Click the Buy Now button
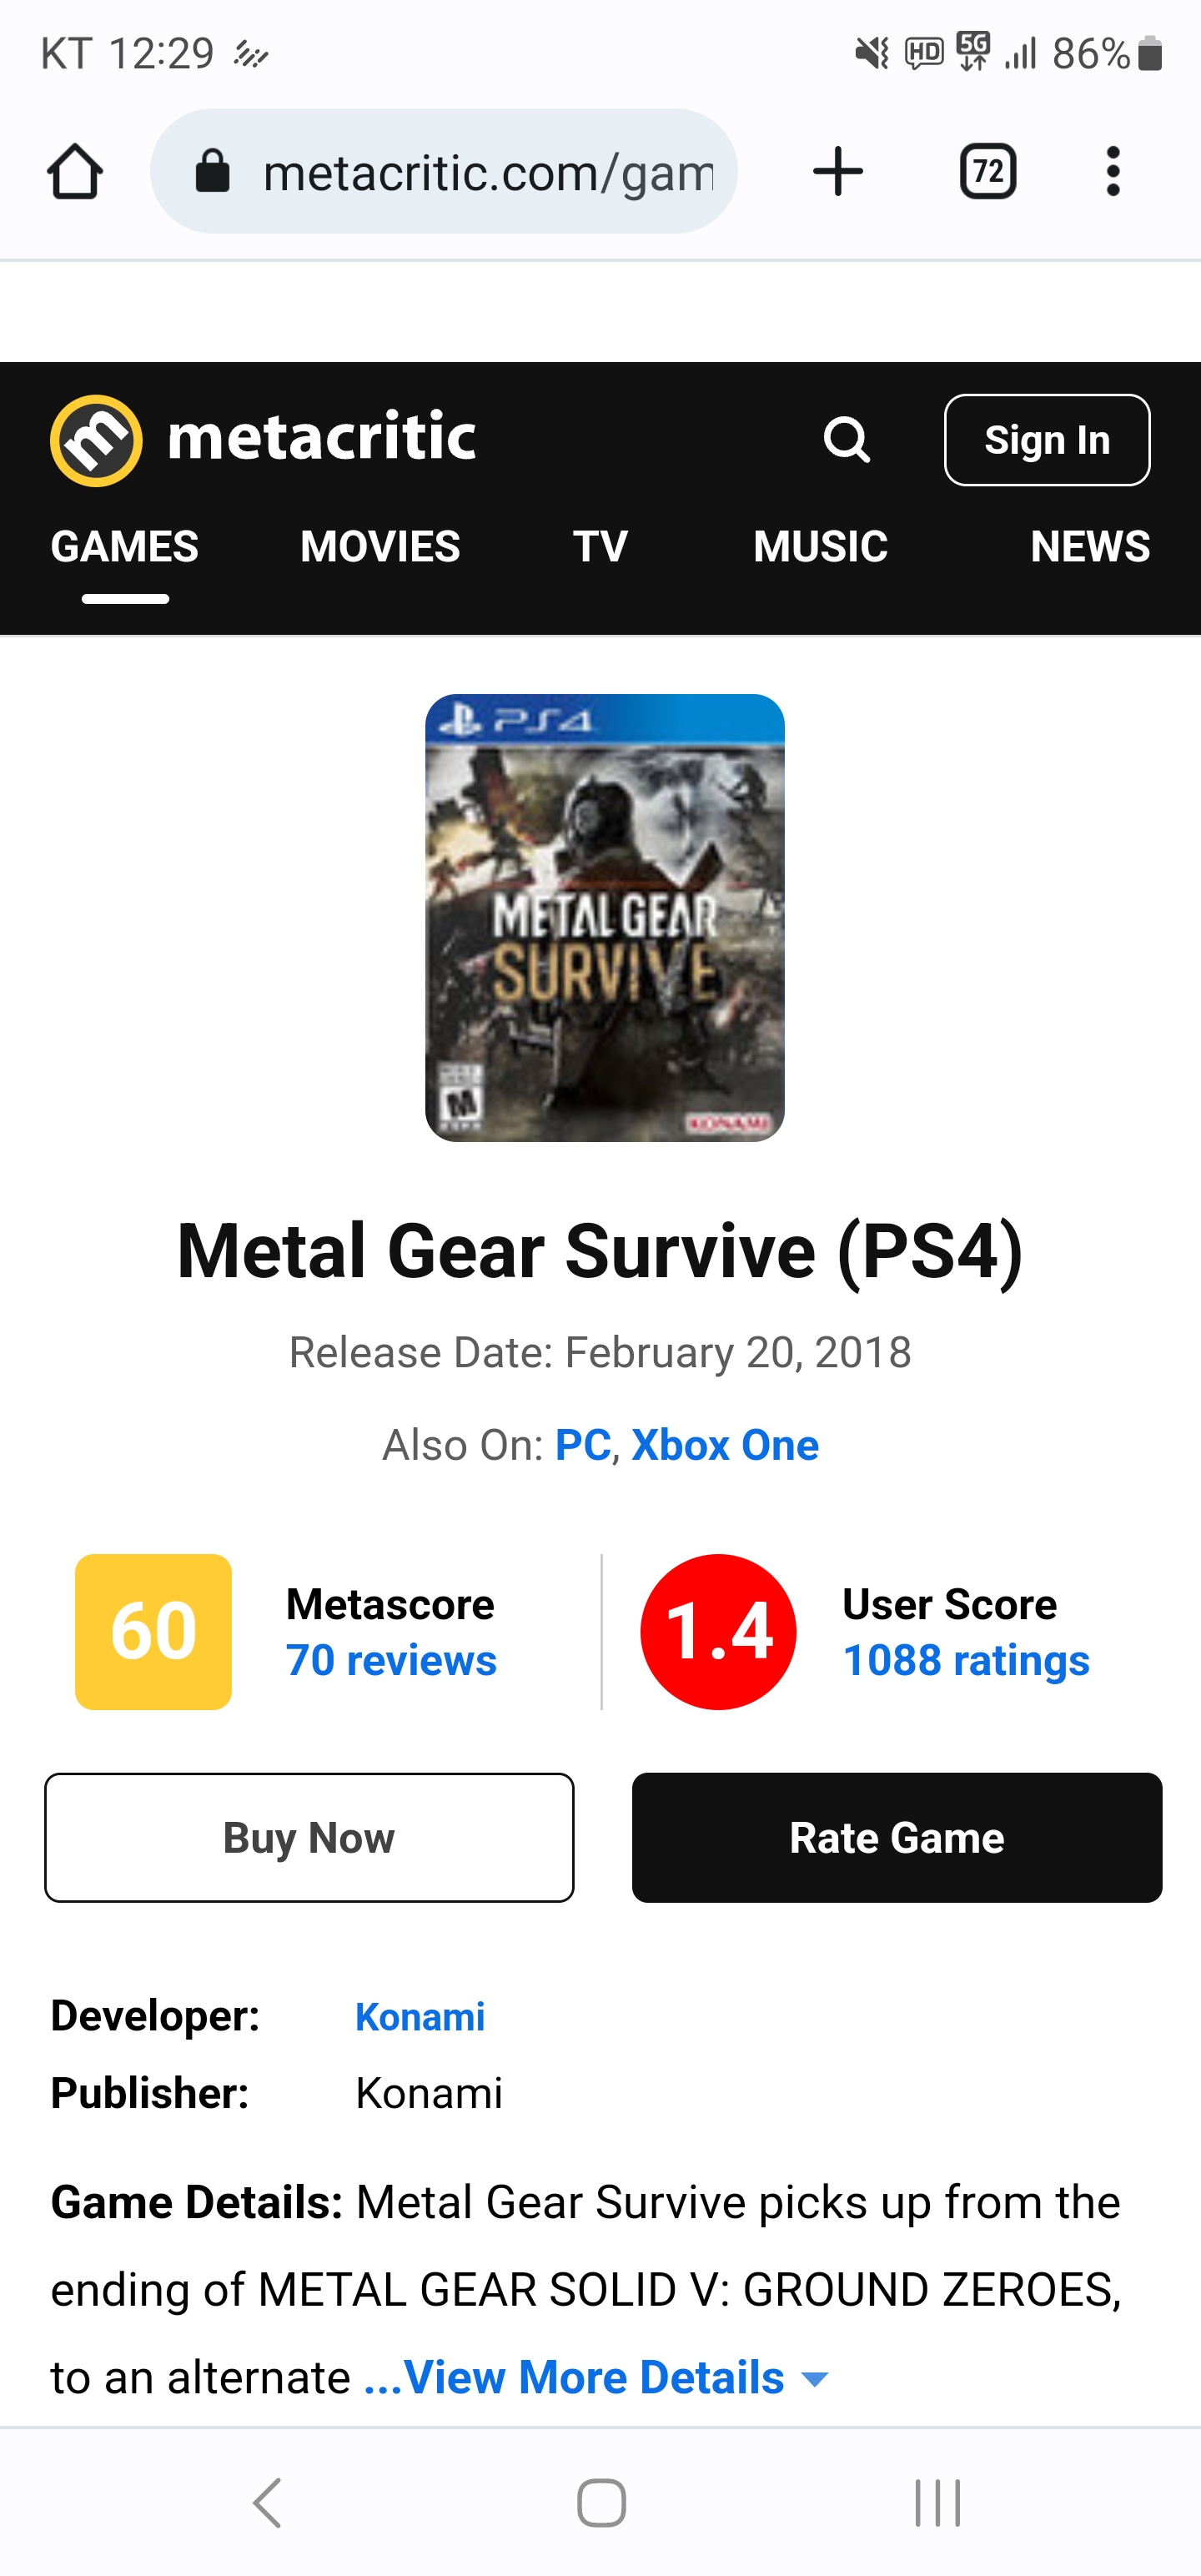The width and height of the screenshot is (1201, 2576). coord(309,1837)
